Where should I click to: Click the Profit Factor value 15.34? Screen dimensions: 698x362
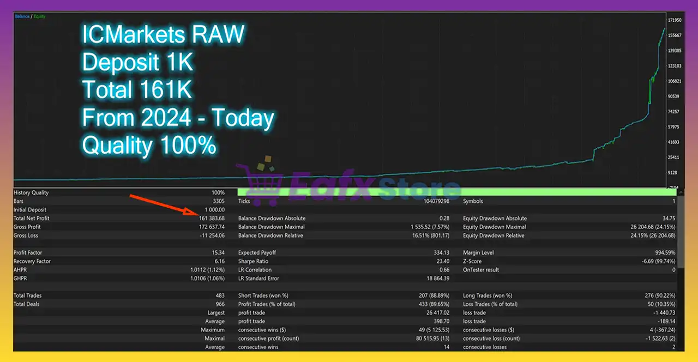click(217, 253)
